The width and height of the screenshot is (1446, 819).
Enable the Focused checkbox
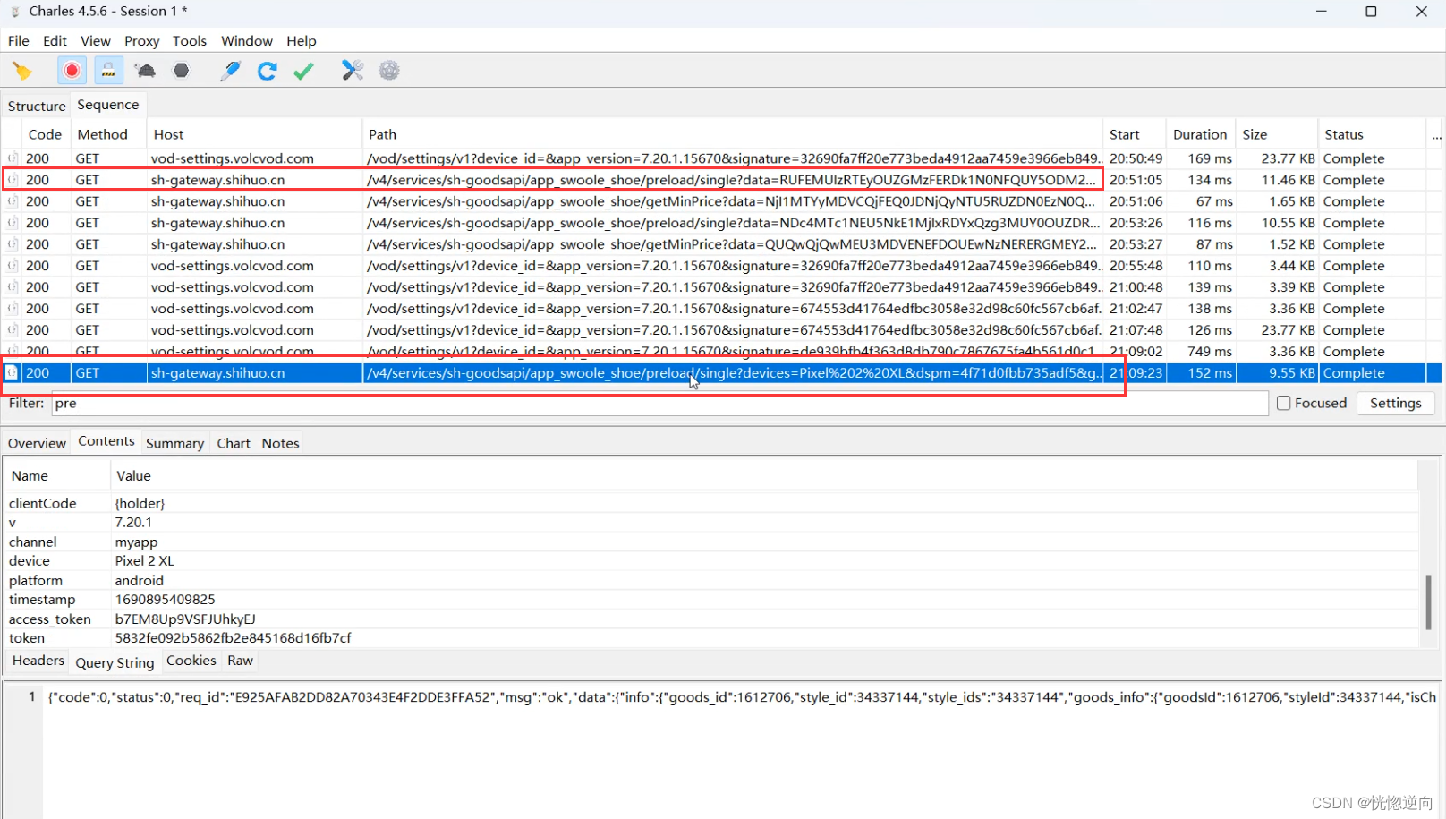(1283, 403)
